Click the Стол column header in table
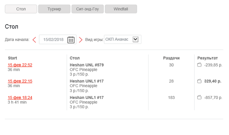The width and height of the screenshot is (229, 135). click(x=75, y=58)
